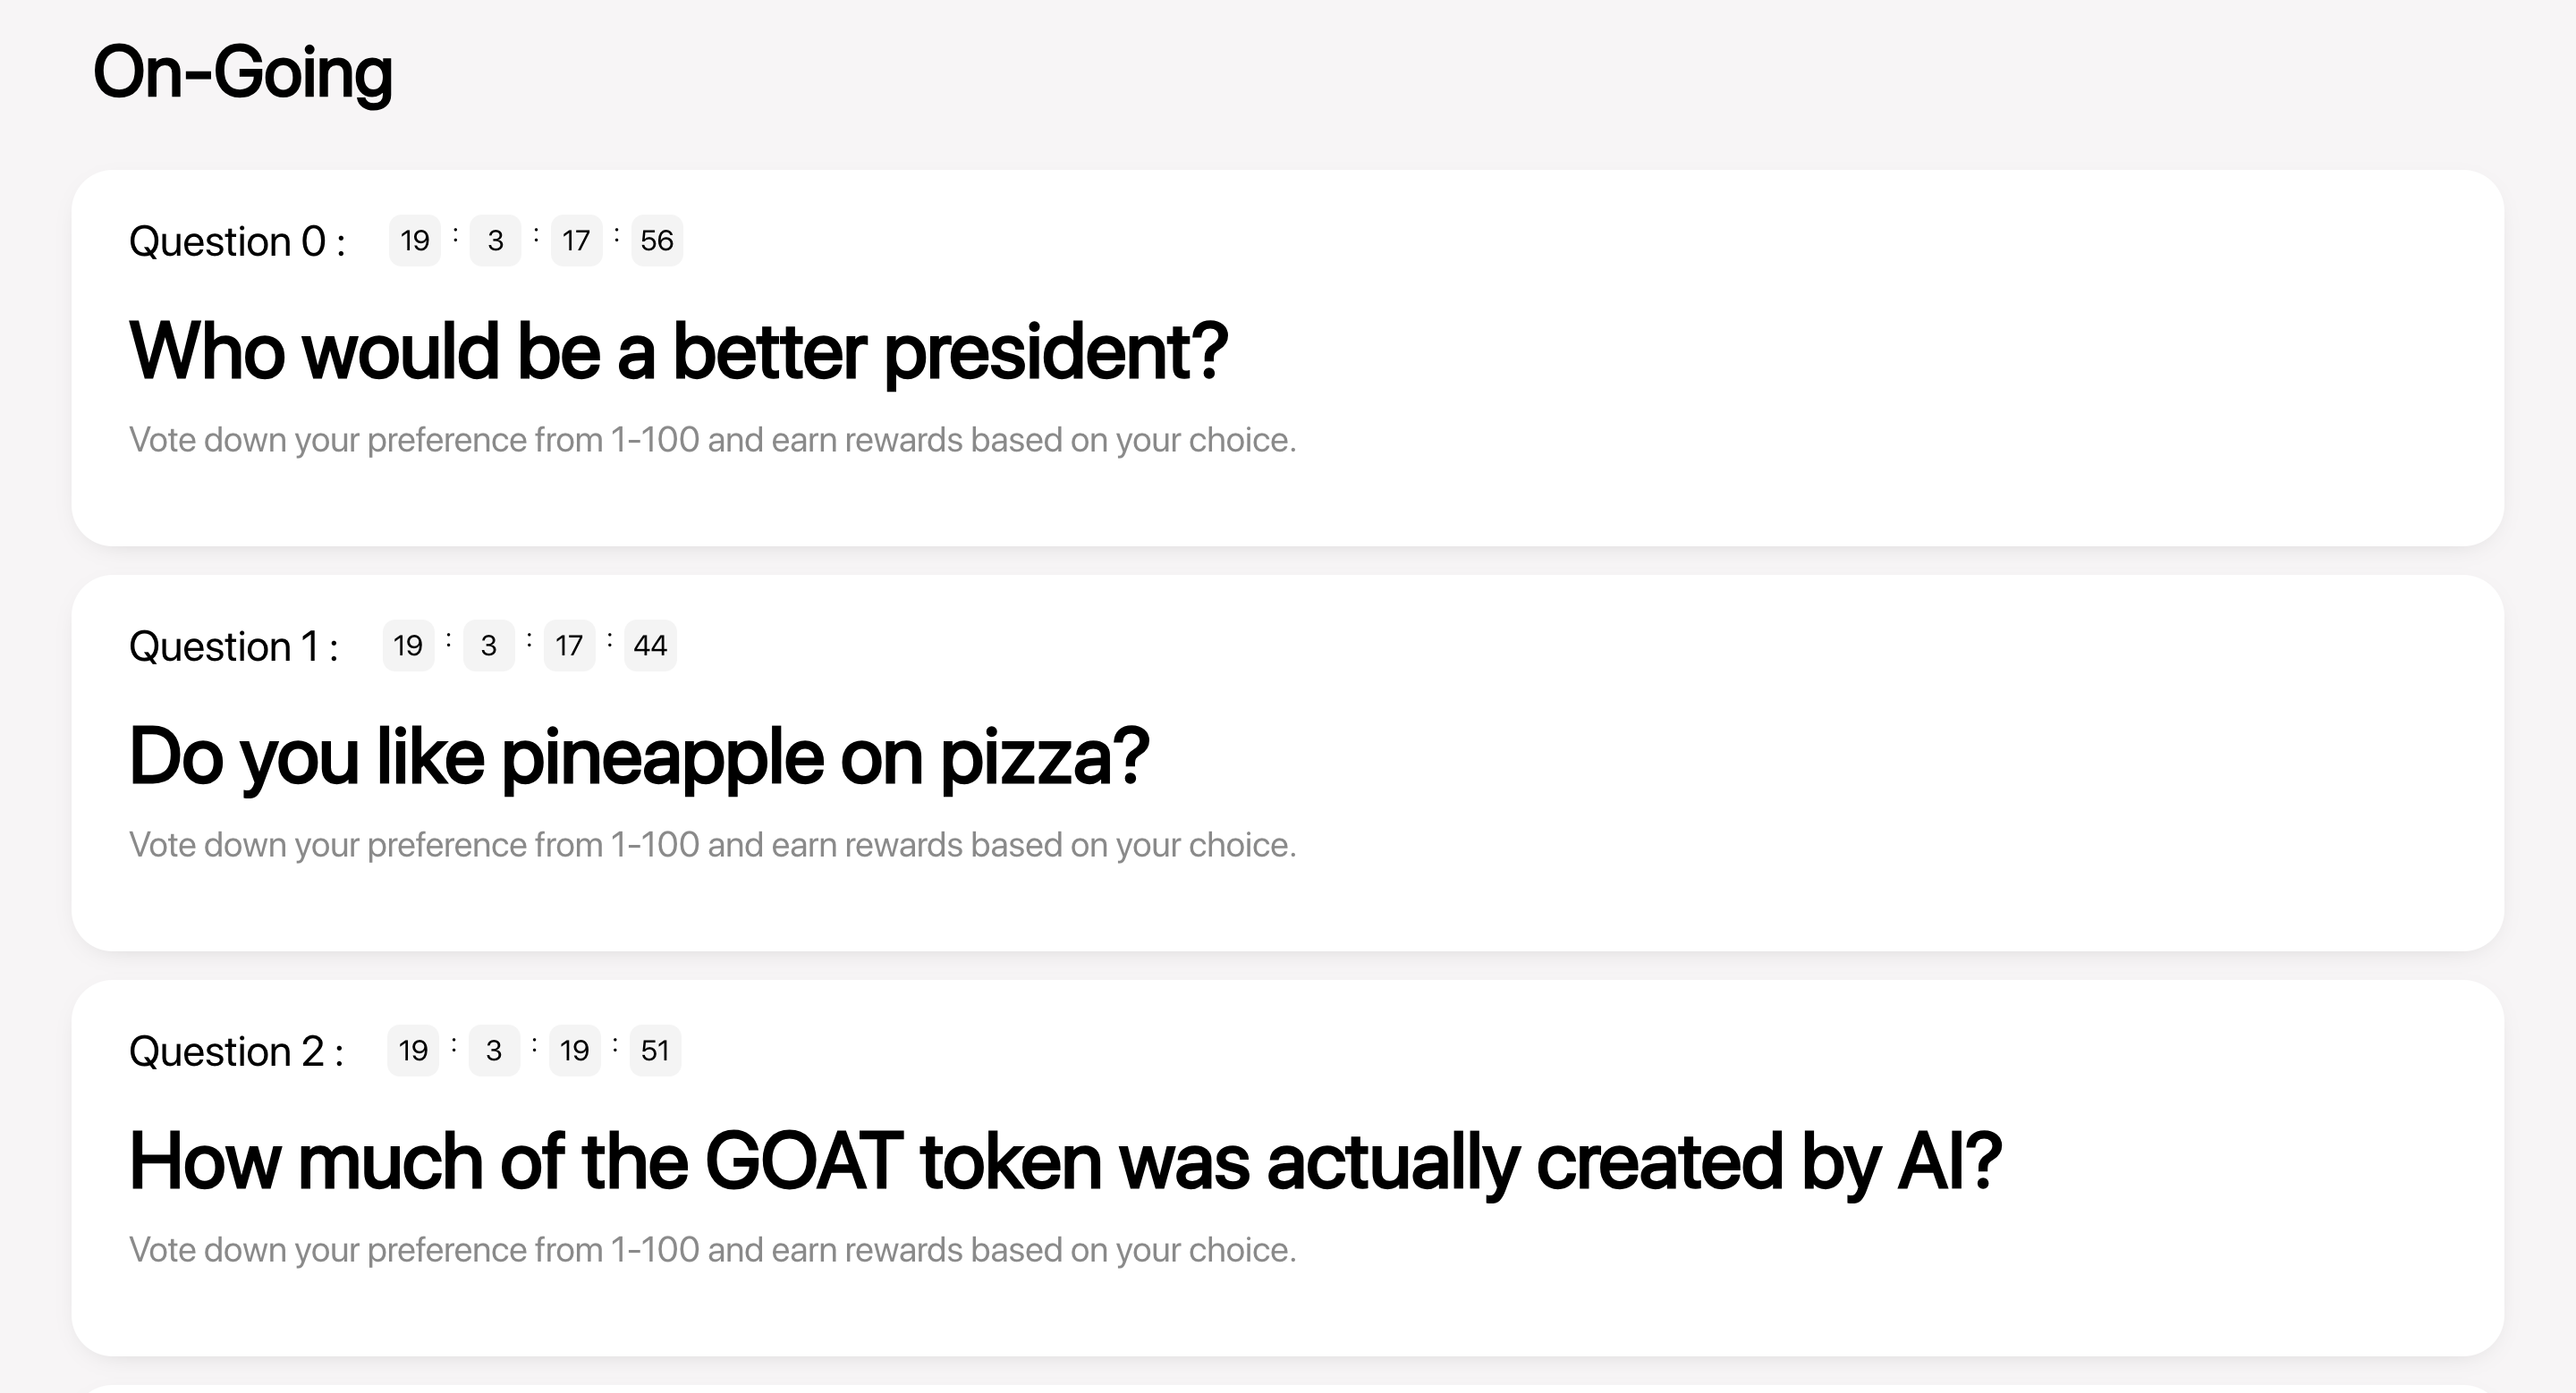This screenshot has height=1393, width=2576.
Task: Click the vote description under the pizza question
Action: coord(712,844)
